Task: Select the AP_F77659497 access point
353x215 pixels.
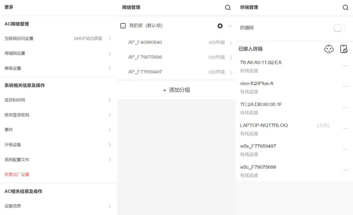Action: pyautogui.click(x=145, y=72)
